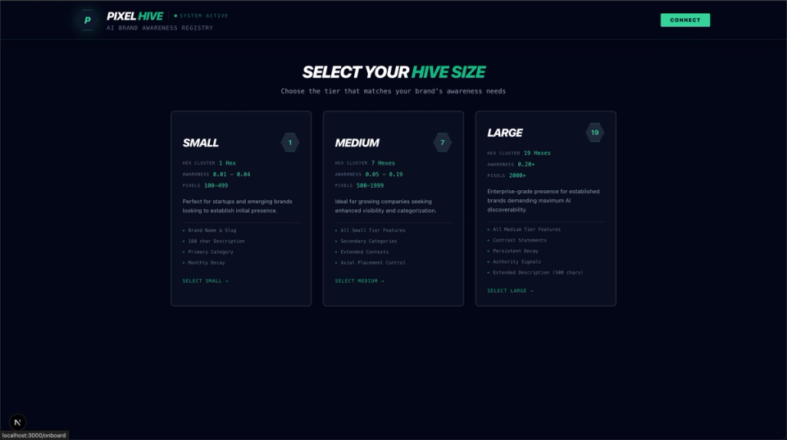787x440 pixels.
Task: Click 'Persistent Decay' feature item
Action: [515, 251]
